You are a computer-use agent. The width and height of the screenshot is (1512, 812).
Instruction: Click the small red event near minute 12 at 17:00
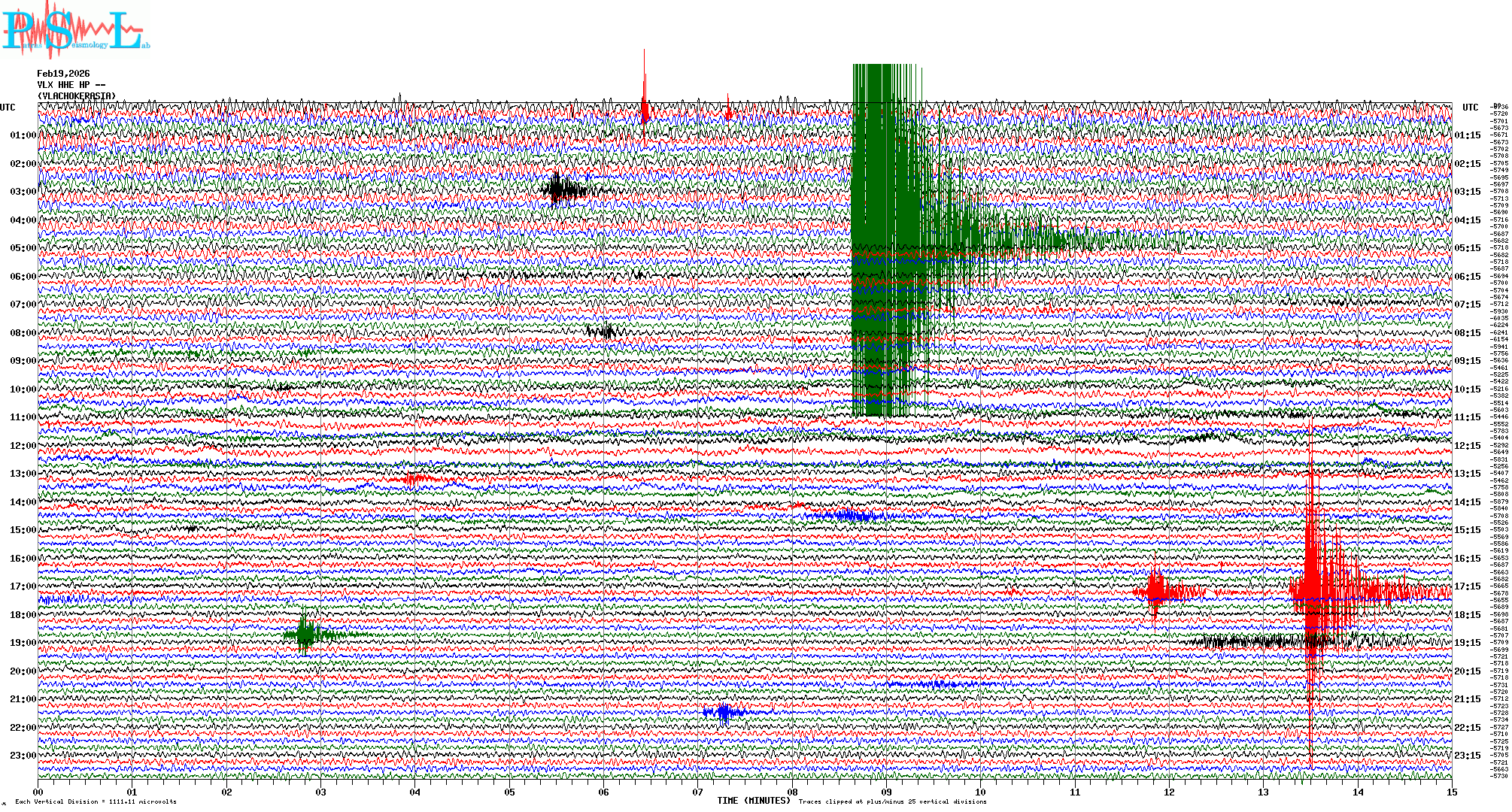point(1155,592)
